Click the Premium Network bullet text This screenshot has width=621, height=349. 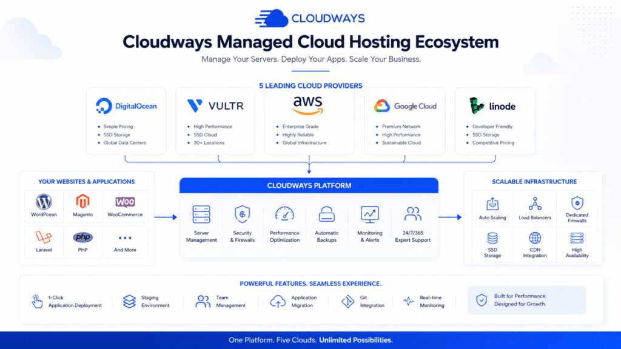(401, 127)
